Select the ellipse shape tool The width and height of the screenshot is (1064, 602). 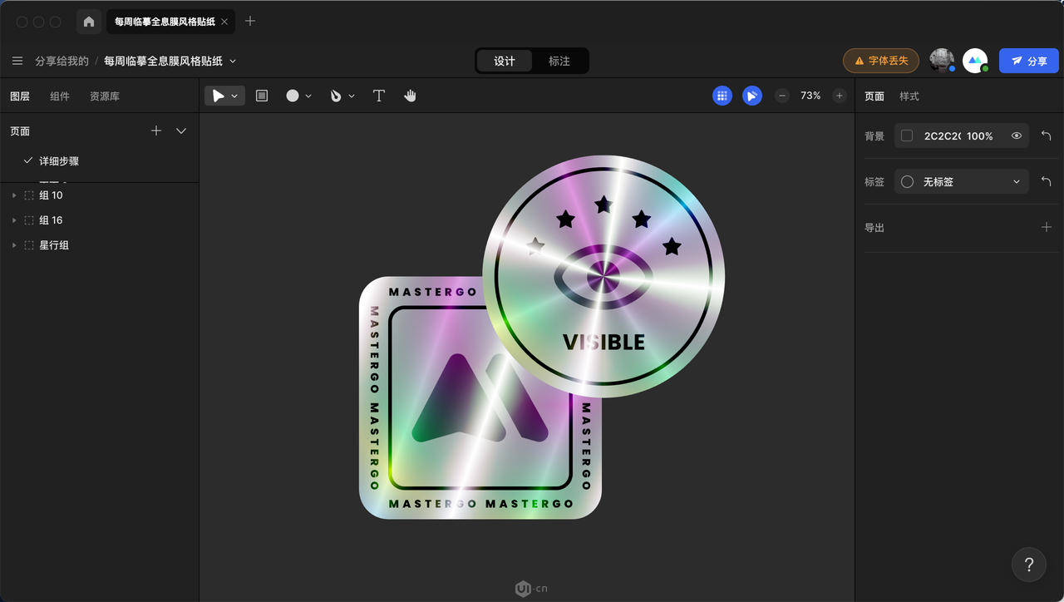(x=293, y=96)
